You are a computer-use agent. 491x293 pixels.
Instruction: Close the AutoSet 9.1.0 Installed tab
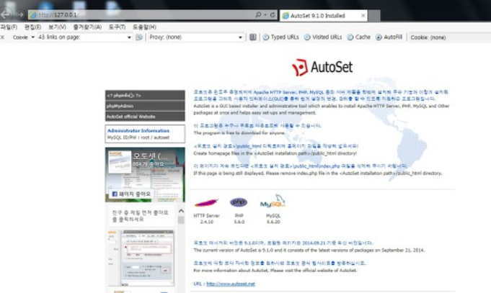(363, 15)
